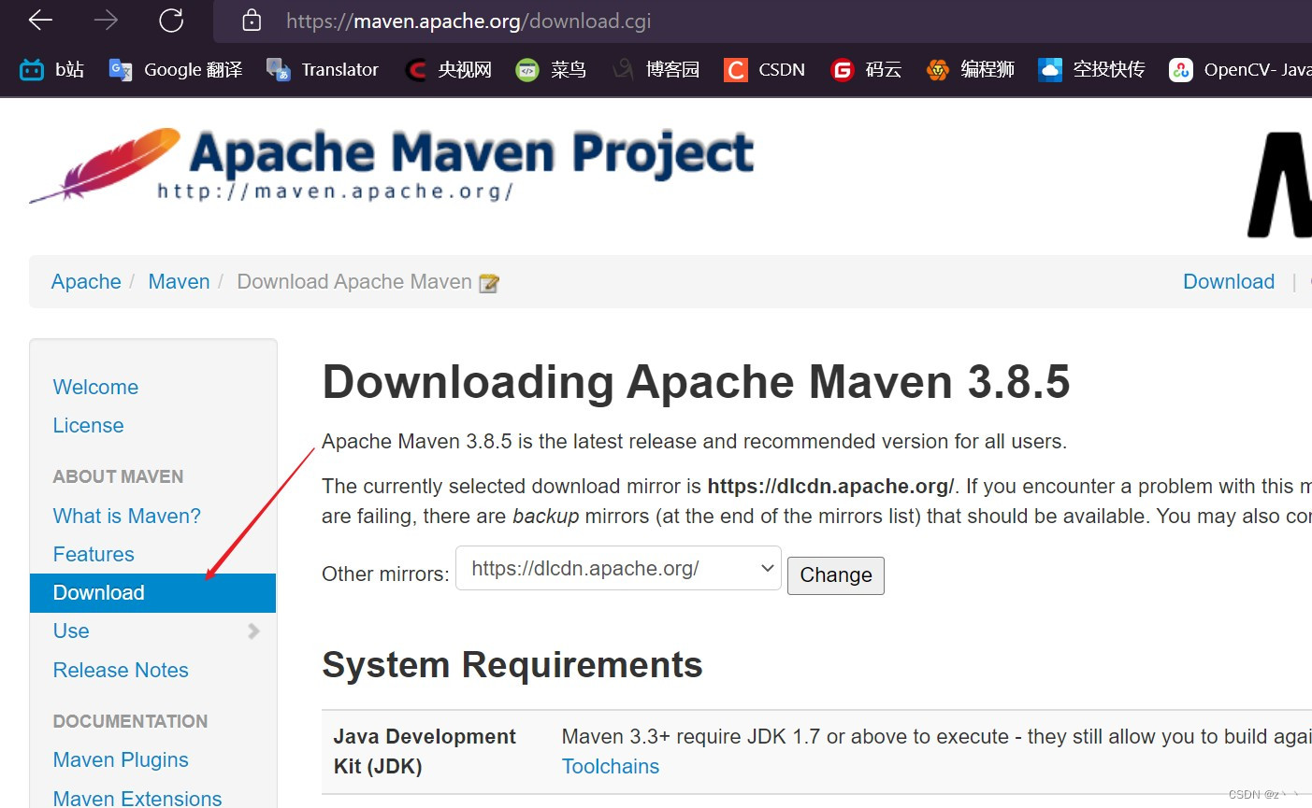Open Use in the sidebar
1312x808 pixels.
point(71,631)
